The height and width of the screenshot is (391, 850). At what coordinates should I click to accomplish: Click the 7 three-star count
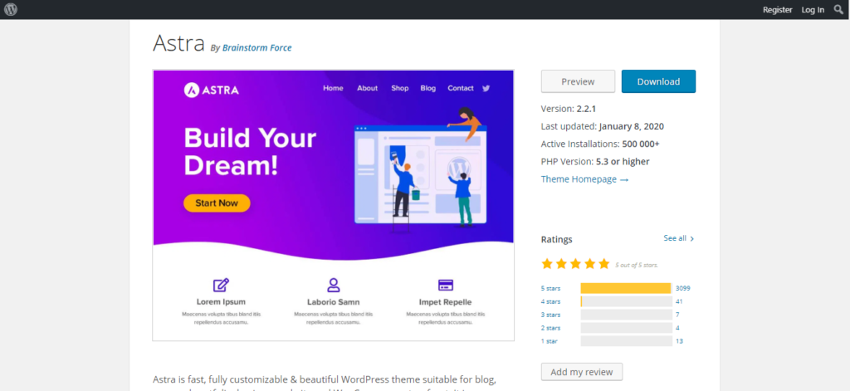(x=677, y=315)
